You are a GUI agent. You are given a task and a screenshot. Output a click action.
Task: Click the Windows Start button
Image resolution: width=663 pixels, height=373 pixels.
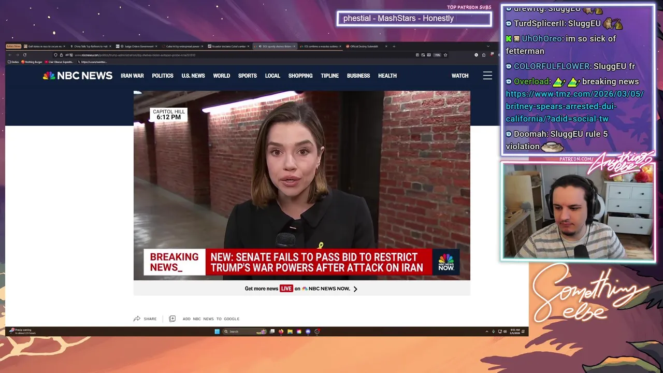coord(217,332)
